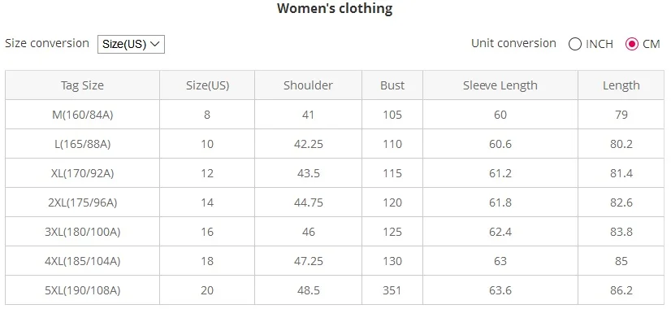Click the Women's clothing heading
671x309 pixels.
[x=335, y=9]
